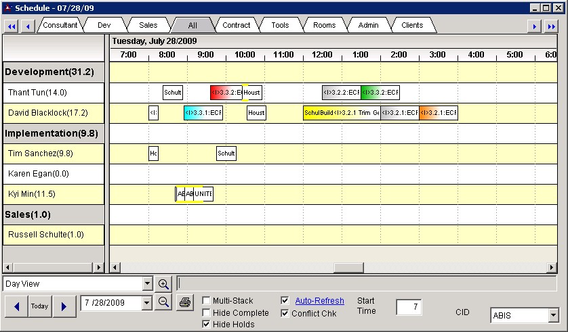Click the zoom in magnifier icon

pyautogui.click(x=163, y=284)
